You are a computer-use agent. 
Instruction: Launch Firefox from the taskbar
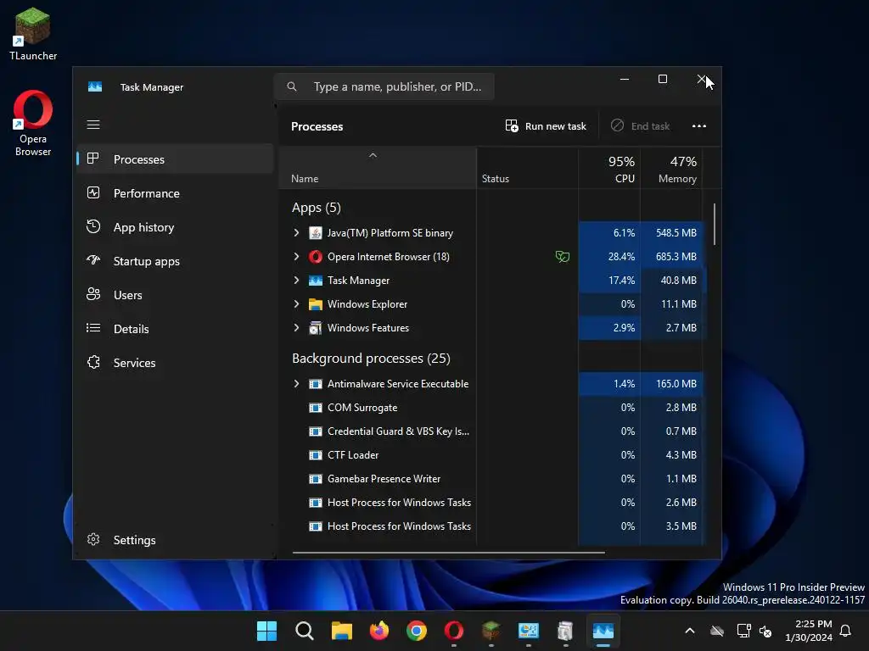coord(379,631)
